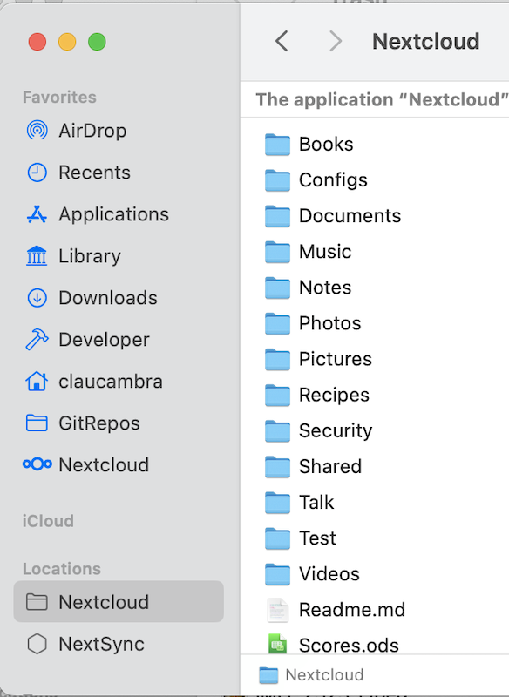Select the Recipes folder name
The height and width of the screenshot is (697, 509).
(x=335, y=396)
